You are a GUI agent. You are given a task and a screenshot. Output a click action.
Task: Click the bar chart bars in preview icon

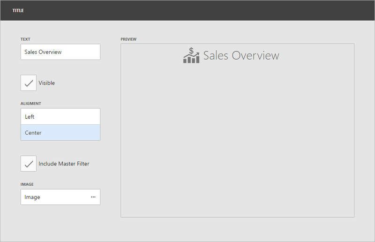tap(190, 60)
